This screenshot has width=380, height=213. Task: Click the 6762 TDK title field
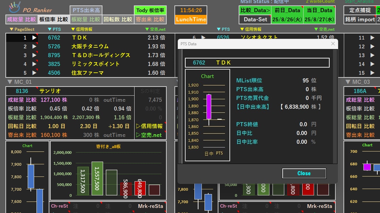(x=257, y=63)
